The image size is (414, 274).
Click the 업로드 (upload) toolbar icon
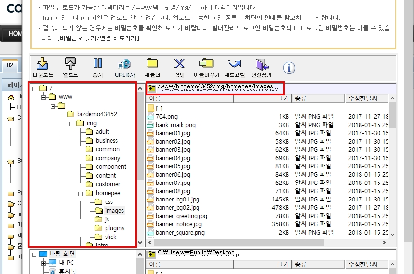click(x=70, y=64)
